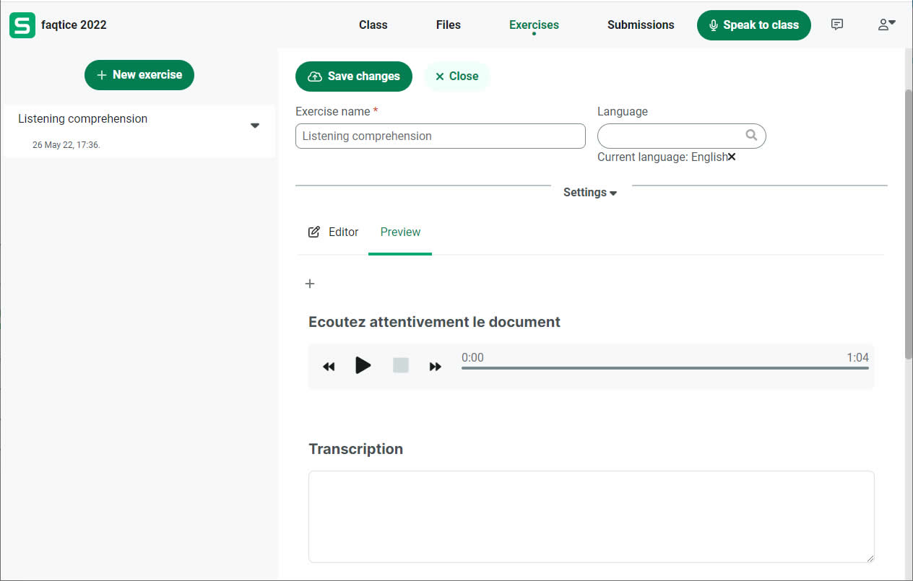Rewind the audio player

click(x=329, y=367)
